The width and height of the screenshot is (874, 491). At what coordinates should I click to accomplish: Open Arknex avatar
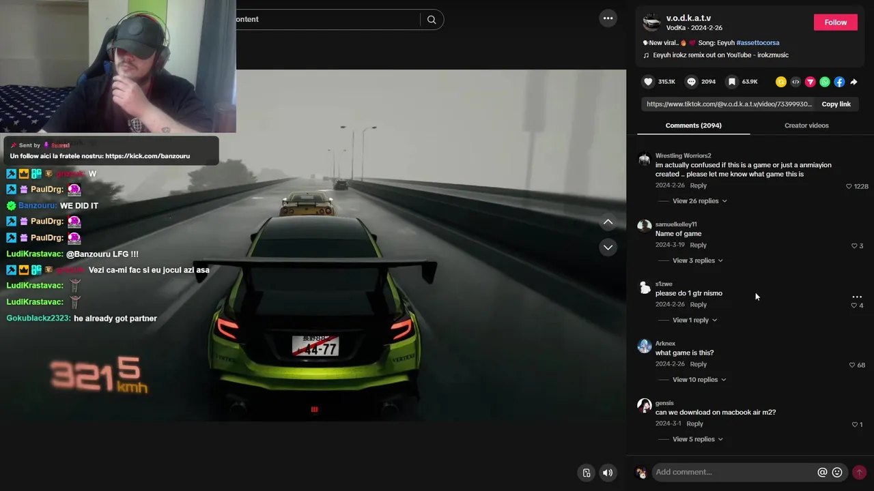pyautogui.click(x=644, y=346)
